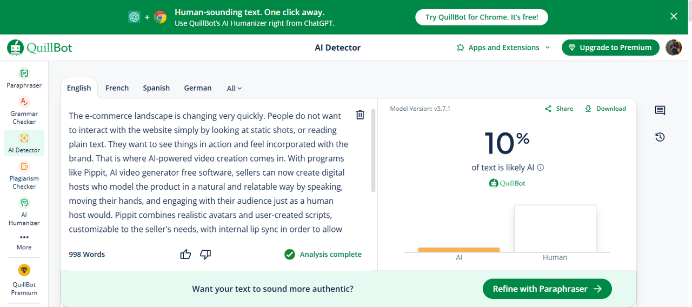The image size is (692, 307).
Task: Click the info icon beside likely AI
Action: click(x=541, y=168)
